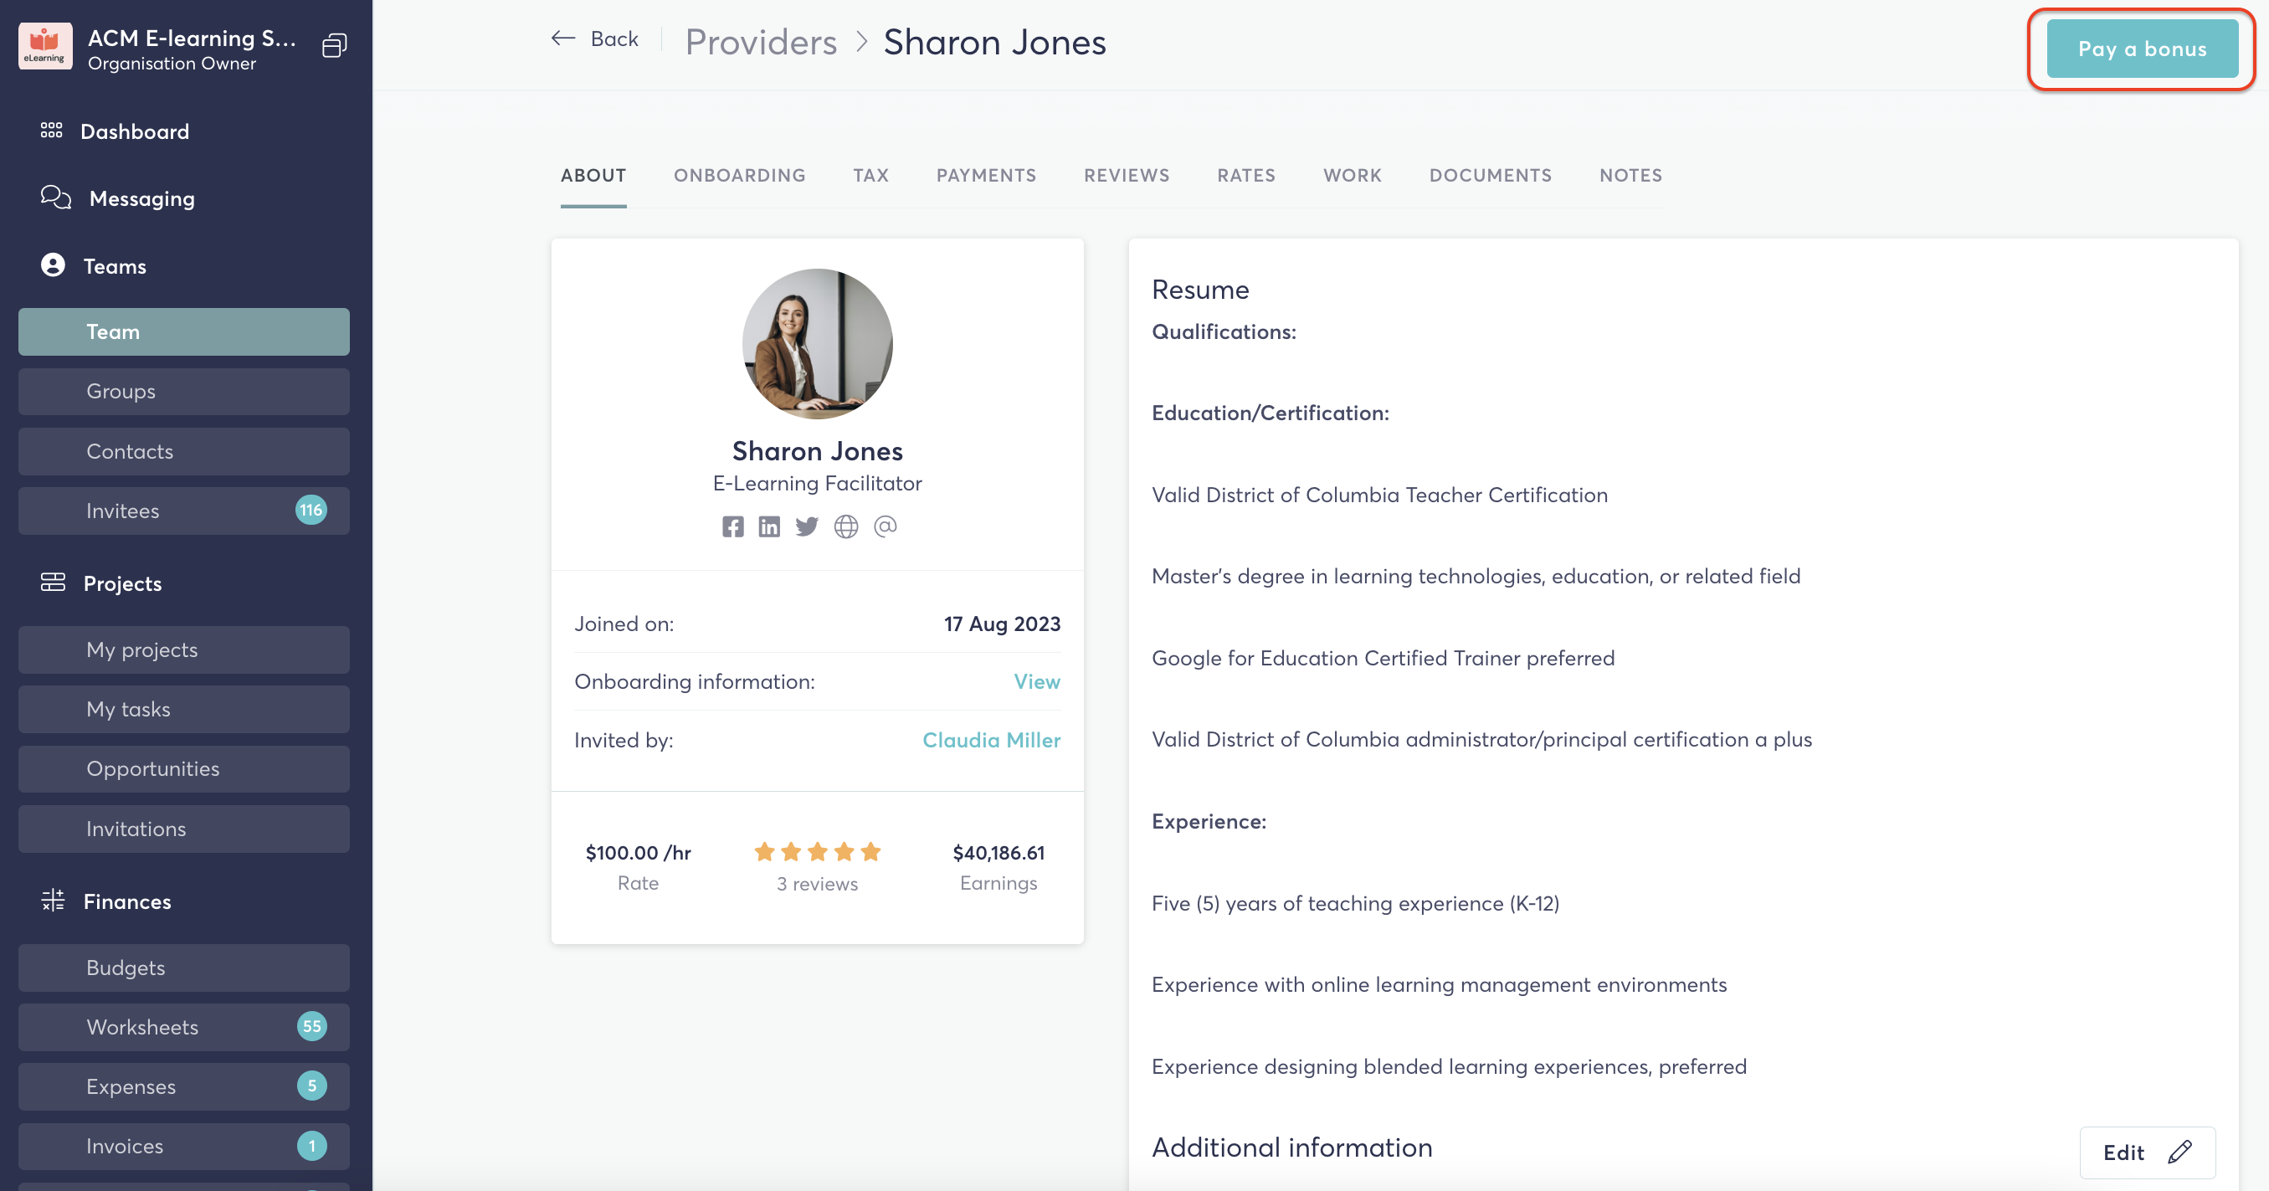2269x1191 pixels.
Task: View onboarding information link
Action: tap(1037, 682)
